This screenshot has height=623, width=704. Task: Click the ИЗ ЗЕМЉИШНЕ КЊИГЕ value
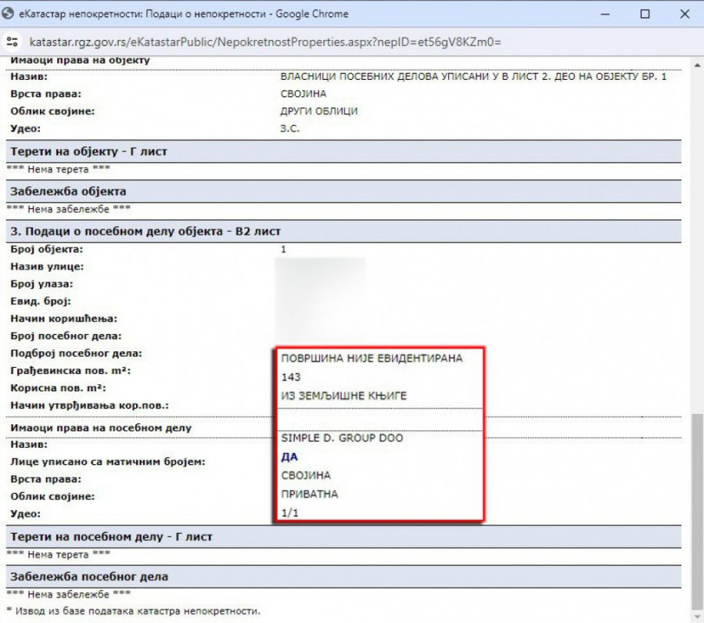pos(343,396)
